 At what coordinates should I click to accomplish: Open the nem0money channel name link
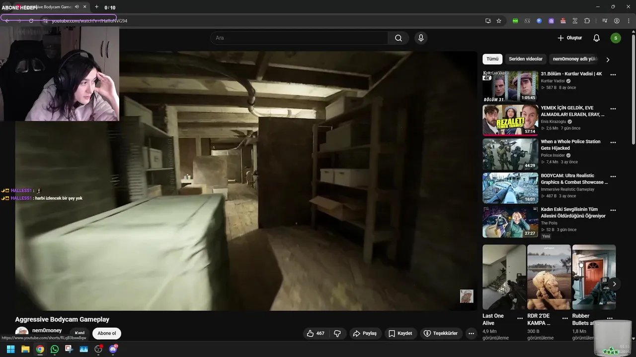point(47,331)
